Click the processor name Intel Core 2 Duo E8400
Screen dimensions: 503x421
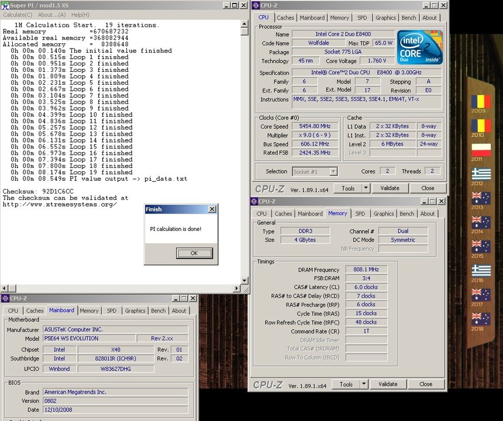click(343, 34)
